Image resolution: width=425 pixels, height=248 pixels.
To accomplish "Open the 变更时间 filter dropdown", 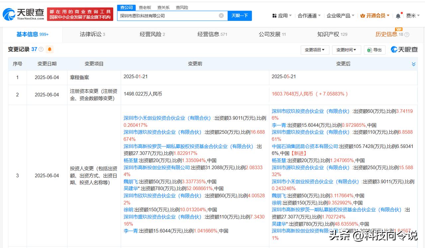I will [x=346, y=50].
